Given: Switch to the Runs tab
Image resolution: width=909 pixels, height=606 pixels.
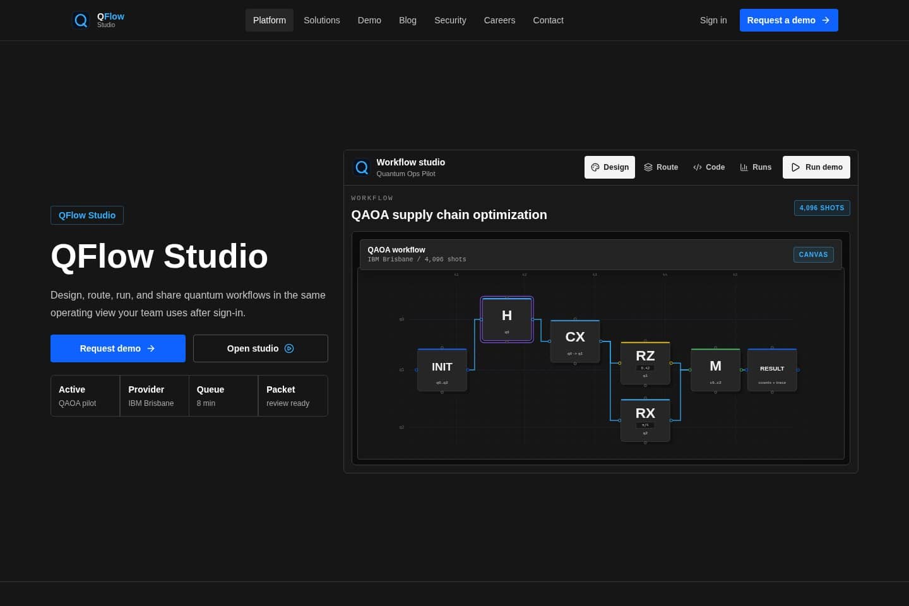Looking at the screenshot, I should click(x=756, y=167).
